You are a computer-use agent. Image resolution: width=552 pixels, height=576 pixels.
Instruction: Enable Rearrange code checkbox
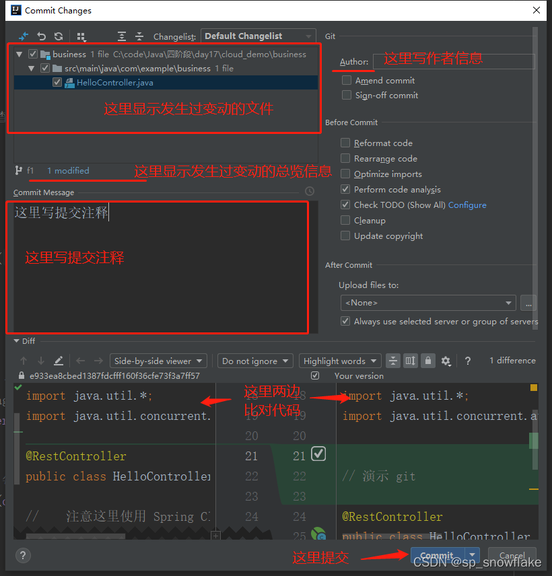[x=345, y=158]
